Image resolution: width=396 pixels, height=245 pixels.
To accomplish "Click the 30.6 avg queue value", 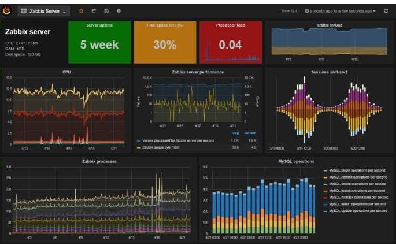I will (x=235, y=147).
